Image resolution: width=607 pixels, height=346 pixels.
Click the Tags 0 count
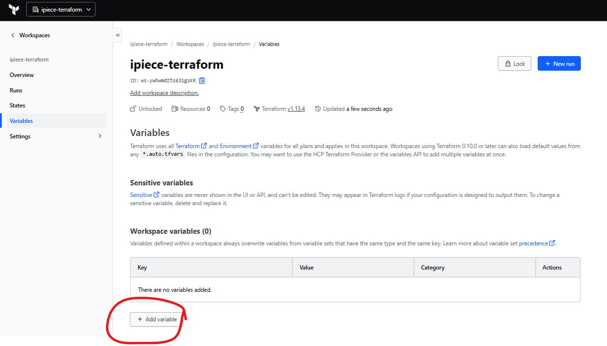[232, 109]
